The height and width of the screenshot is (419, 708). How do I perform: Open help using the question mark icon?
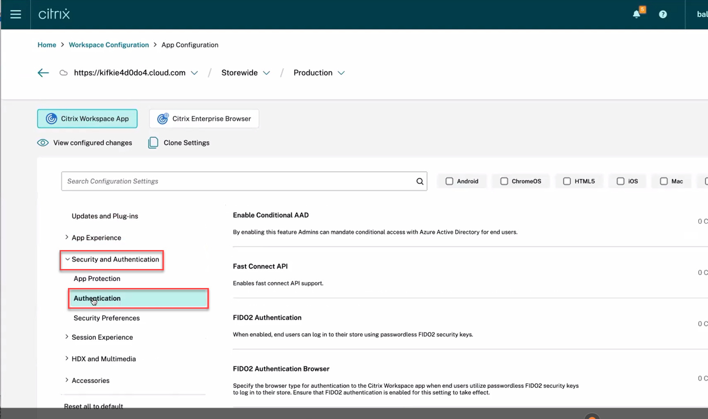tap(663, 14)
